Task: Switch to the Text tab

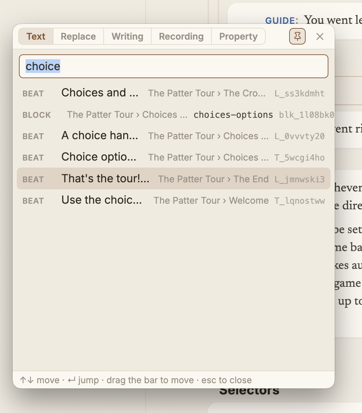Action: [36, 36]
